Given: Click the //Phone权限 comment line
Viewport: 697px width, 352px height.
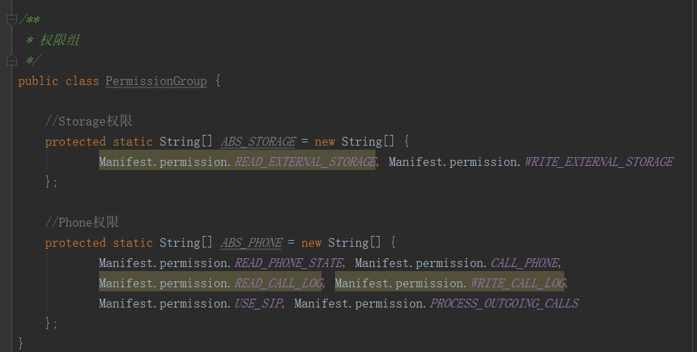Looking at the screenshot, I should pyautogui.click(x=82, y=223).
